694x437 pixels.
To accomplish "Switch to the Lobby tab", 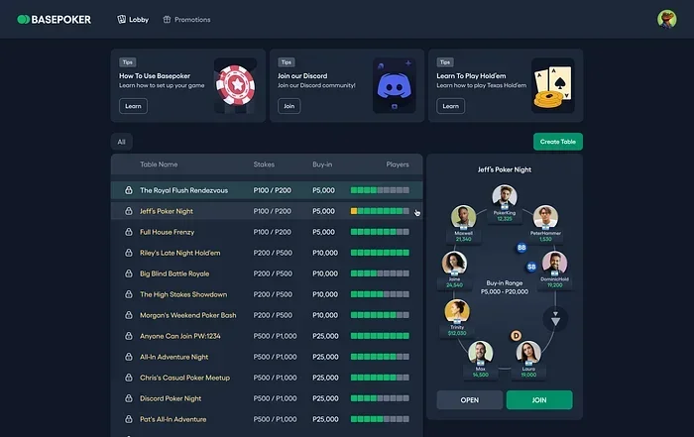I will tap(132, 19).
